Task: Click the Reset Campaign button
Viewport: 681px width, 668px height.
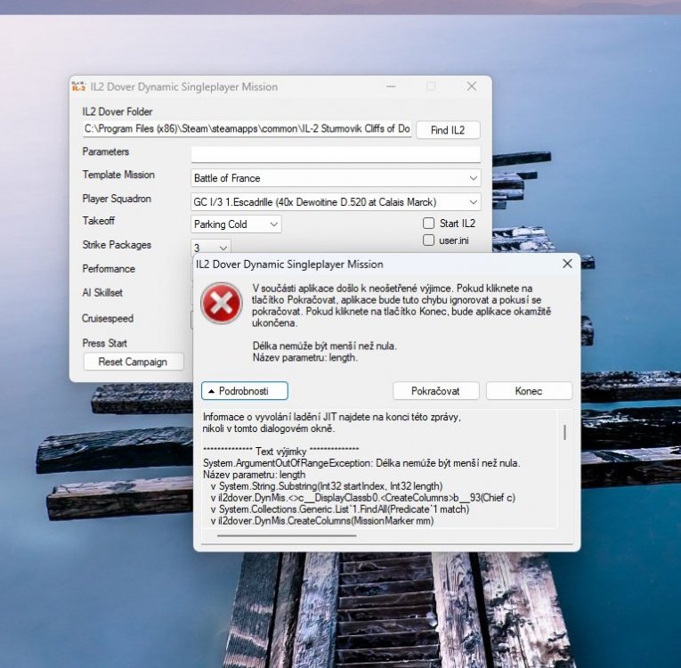Action: tap(133, 362)
